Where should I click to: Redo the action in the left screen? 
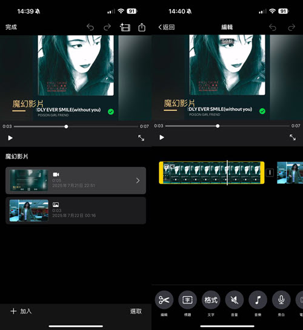(107, 27)
